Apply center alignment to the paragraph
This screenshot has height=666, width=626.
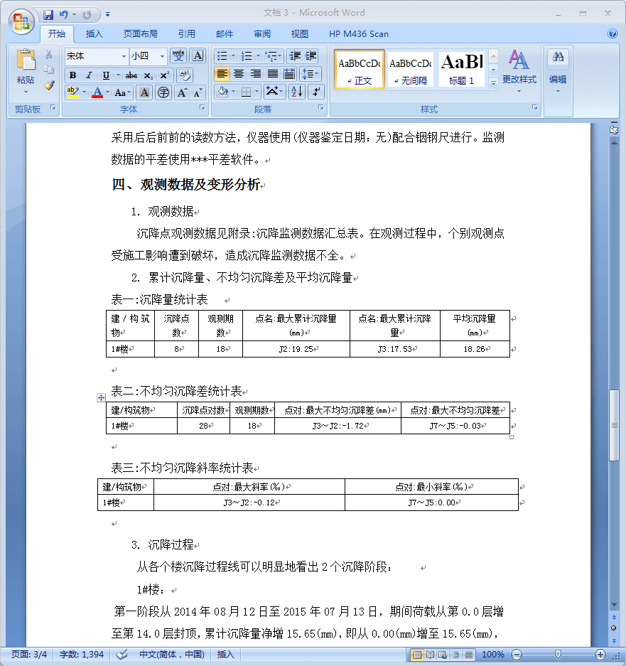click(239, 73)
